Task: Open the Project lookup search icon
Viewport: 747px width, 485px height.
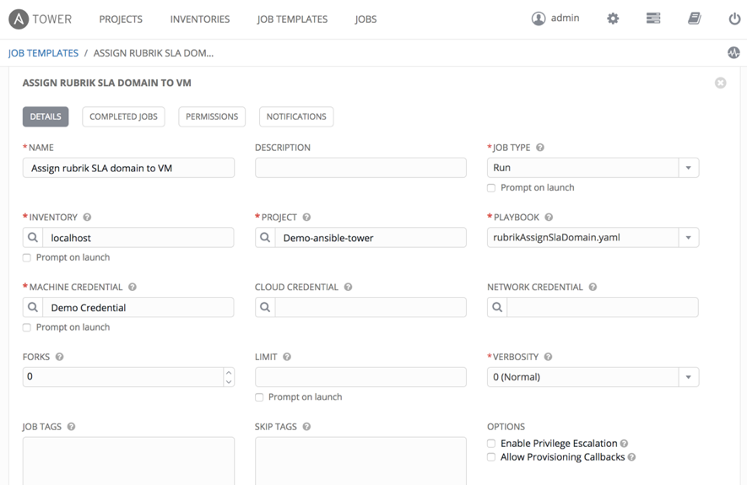Action: (x=265, y=238)
